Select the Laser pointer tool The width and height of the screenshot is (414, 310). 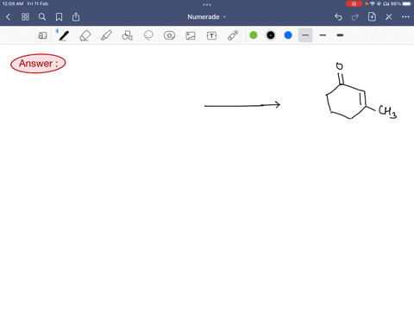tap(233, 35)
